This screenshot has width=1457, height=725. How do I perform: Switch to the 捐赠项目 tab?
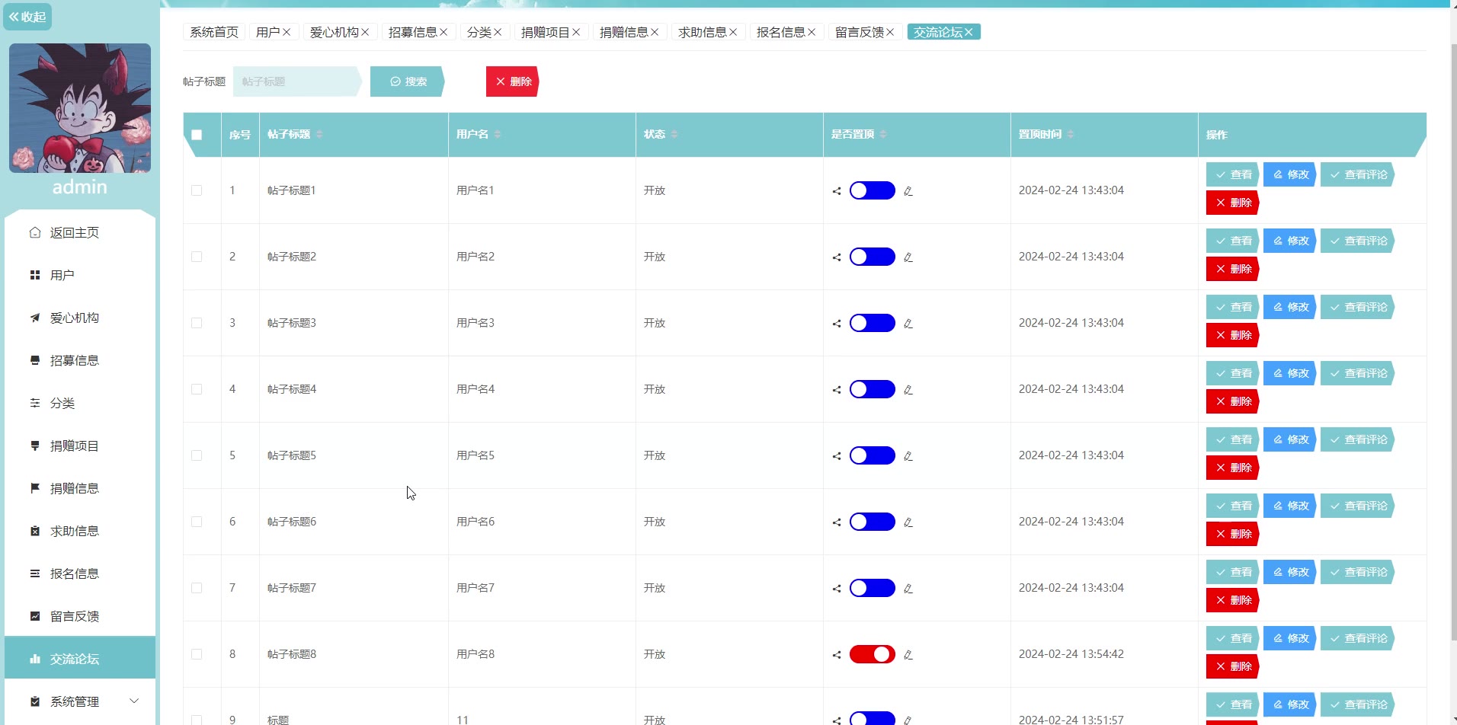coord(545,32)
